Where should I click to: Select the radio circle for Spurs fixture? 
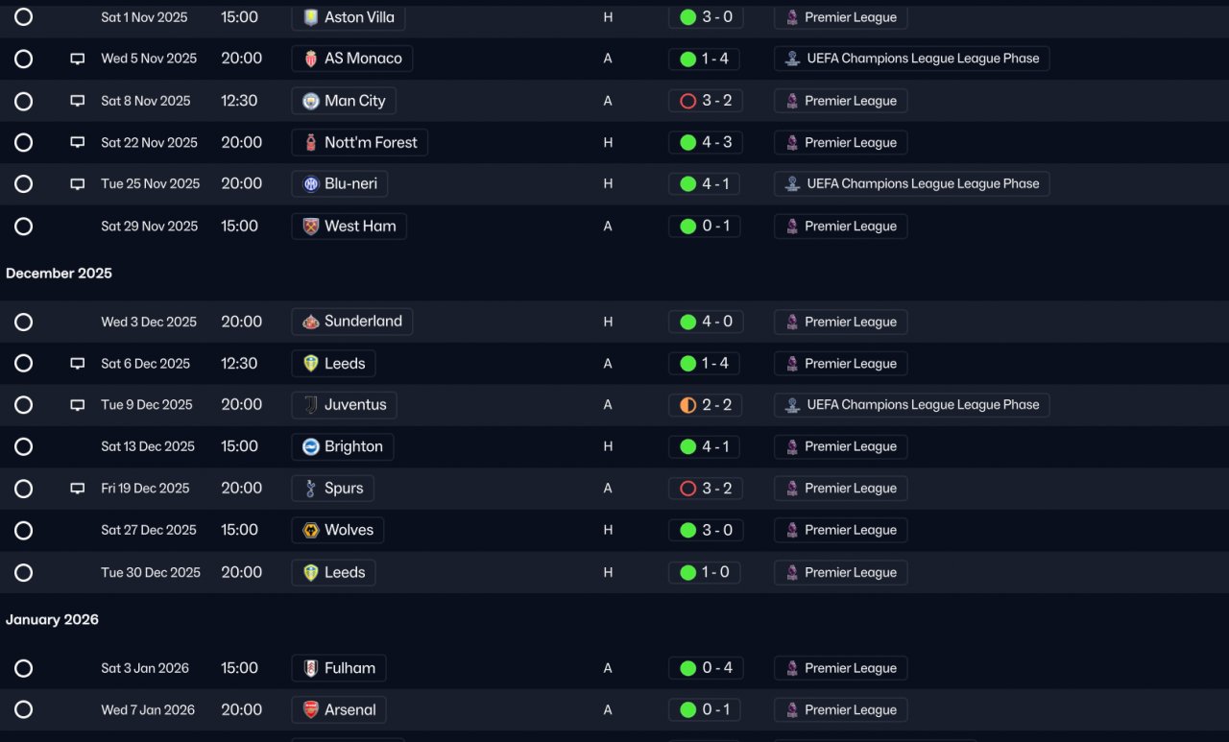[24, 489]
